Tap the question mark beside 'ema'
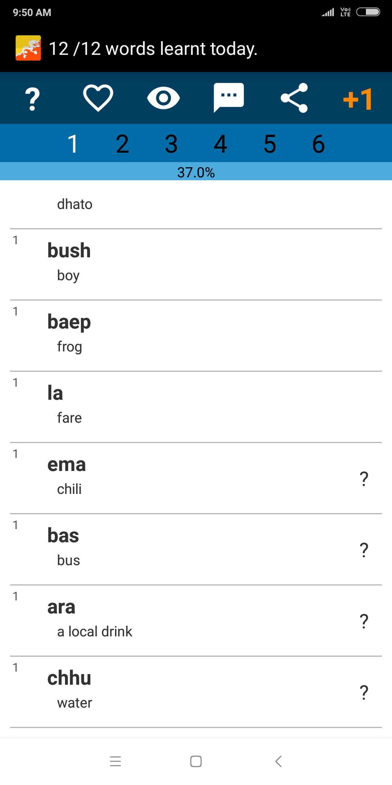 tap(364, 479)
